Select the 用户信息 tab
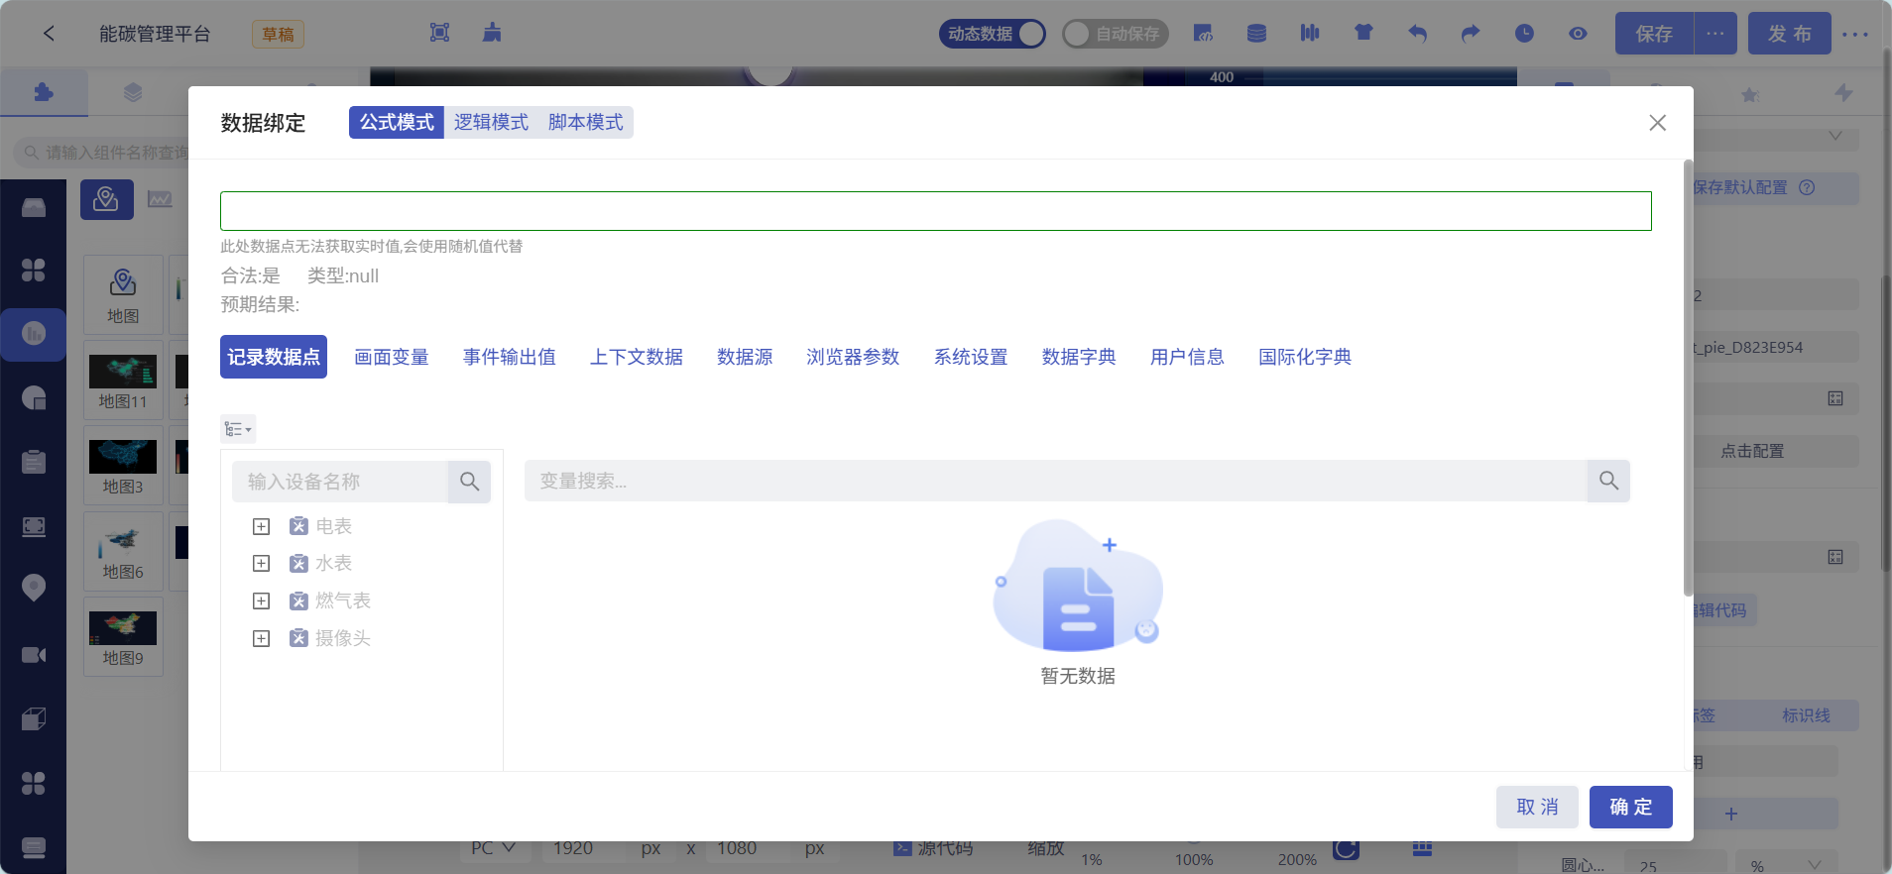The height and width of the screenshot is (874, 1892). [1187, 357]
